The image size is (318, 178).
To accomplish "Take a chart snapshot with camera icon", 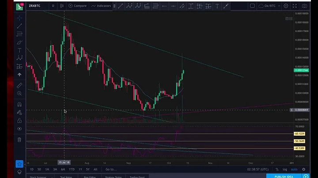I will (304, 6).
